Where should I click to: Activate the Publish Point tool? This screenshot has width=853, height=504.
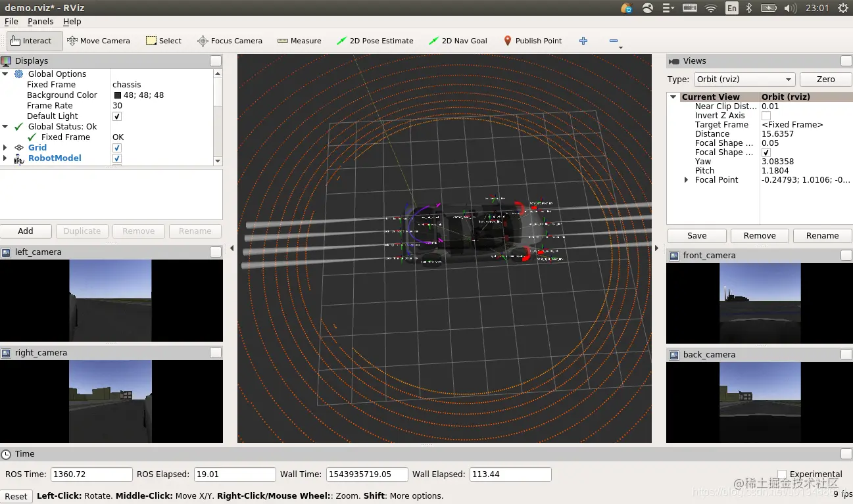(533, 41)
